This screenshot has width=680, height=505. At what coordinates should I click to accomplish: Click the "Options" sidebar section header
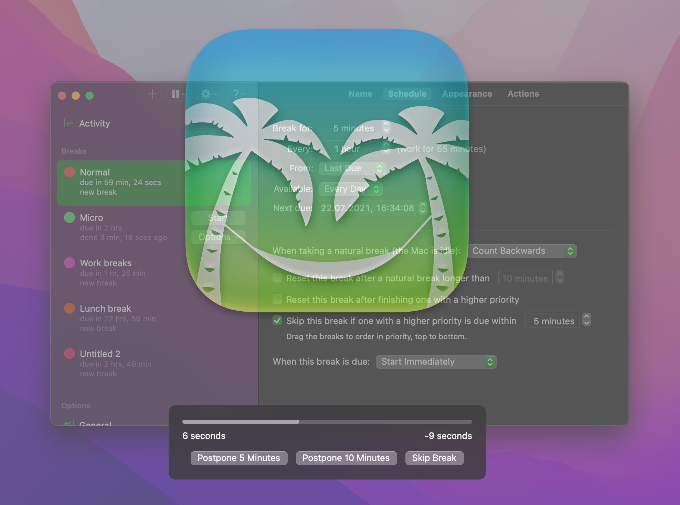(x=76, y=406)
